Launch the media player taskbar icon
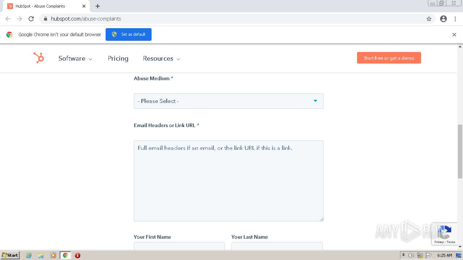Screen dimensions: 463x260 (53, 255)
